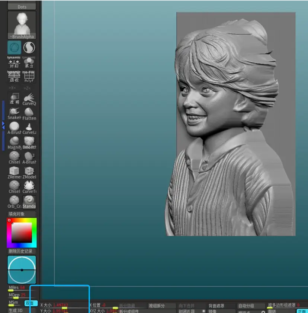Screen dimensions: 308x313
Task: Click the 填充对象 fill object button
Action: coord(22,214)
